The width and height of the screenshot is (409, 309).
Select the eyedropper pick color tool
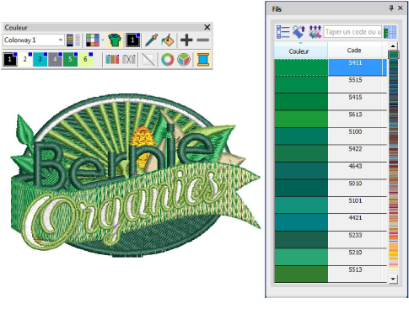(151, 40)
